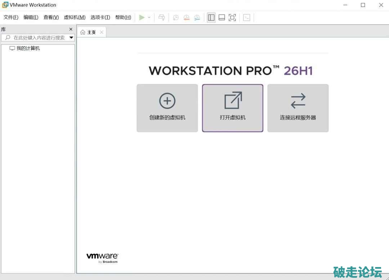Open the 编辑(E) menu
The height and width of the screenshot is (280, 389).
(31, 17)
